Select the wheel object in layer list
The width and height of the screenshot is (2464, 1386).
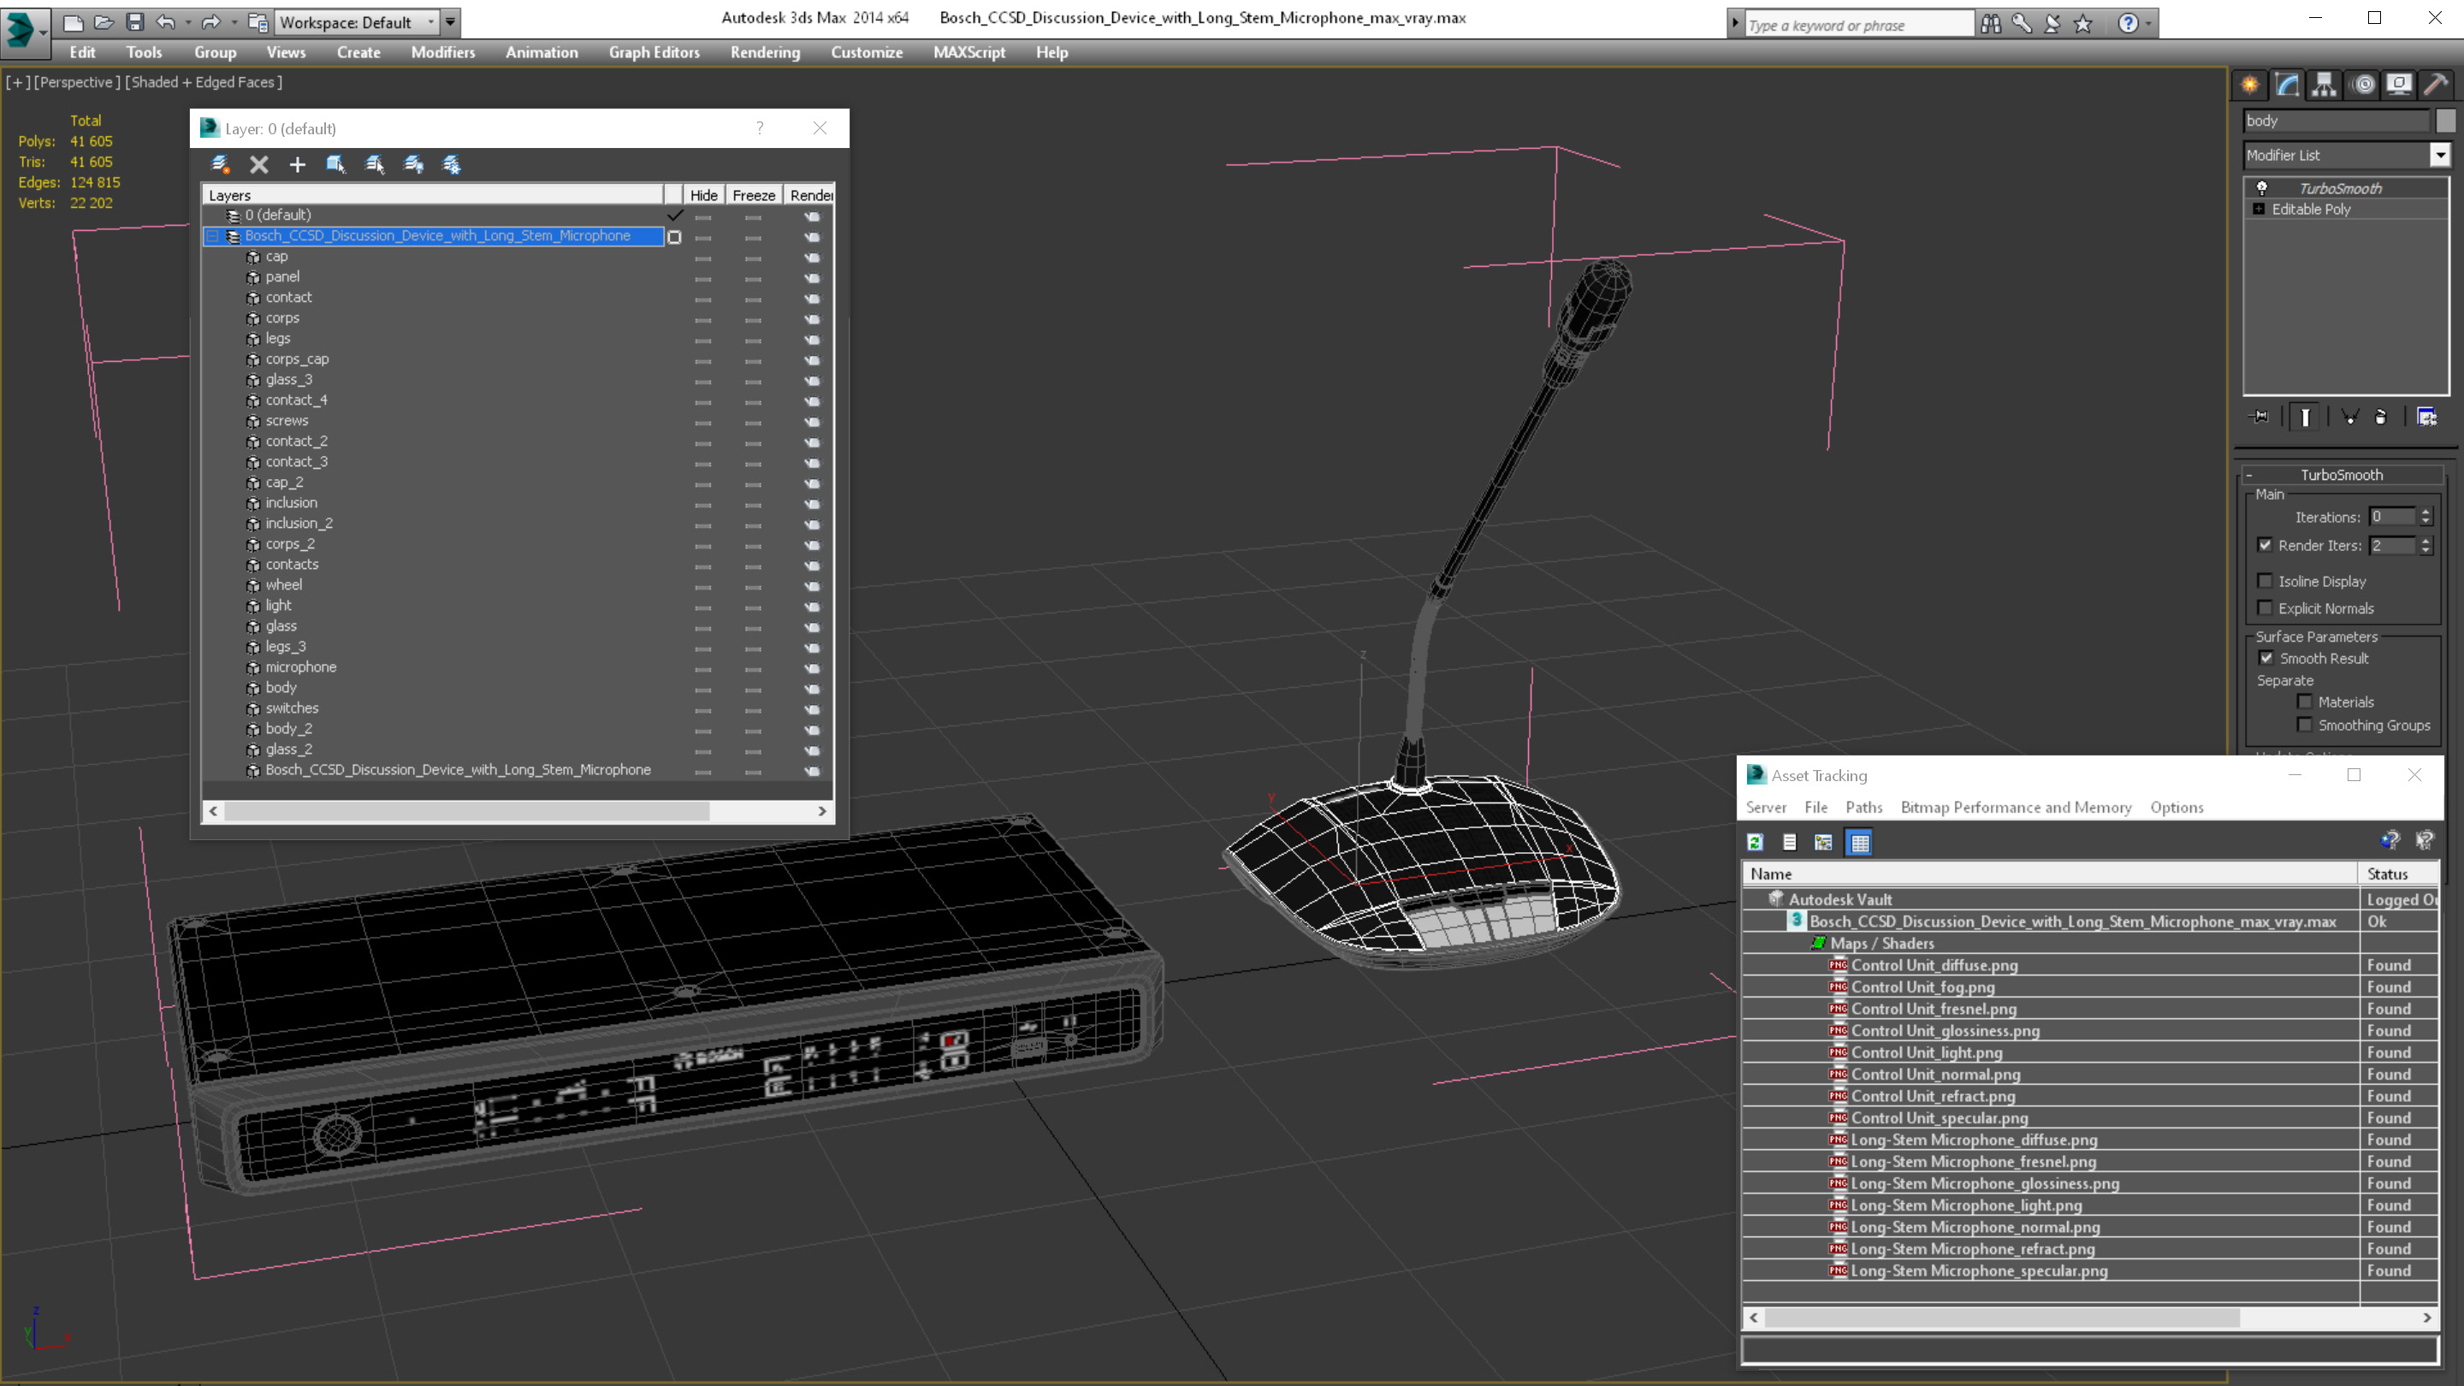(283, 585)
